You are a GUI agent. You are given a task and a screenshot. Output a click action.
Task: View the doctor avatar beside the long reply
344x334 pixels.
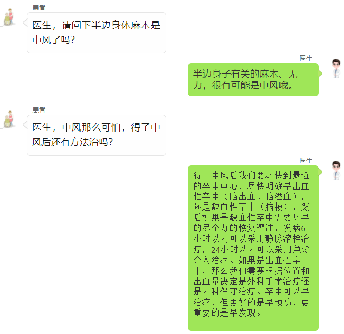tap(336, 171)
